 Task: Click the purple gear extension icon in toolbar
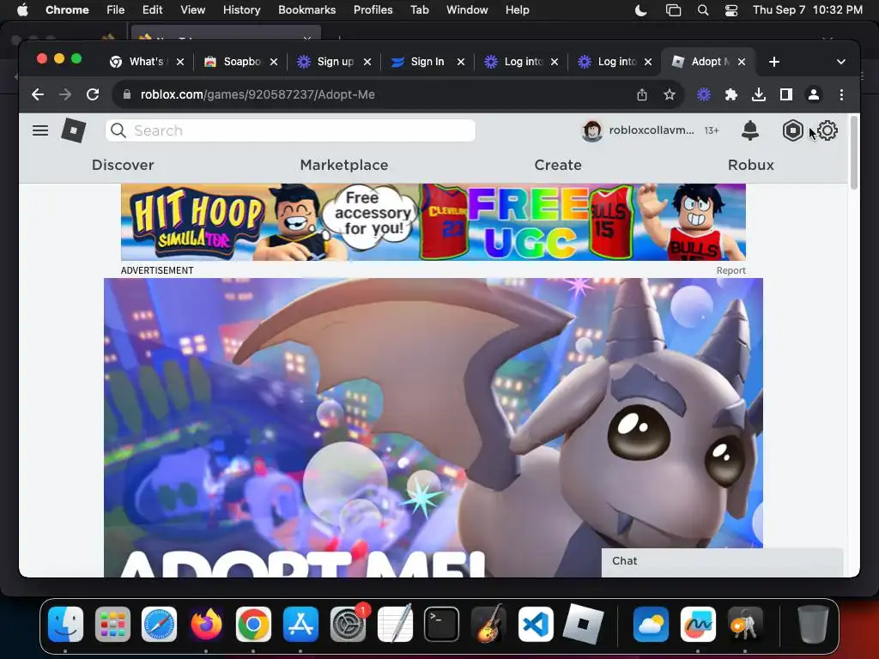pos(704,94)
